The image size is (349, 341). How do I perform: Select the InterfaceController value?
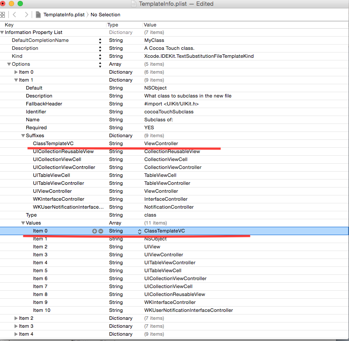pos(166,199)
